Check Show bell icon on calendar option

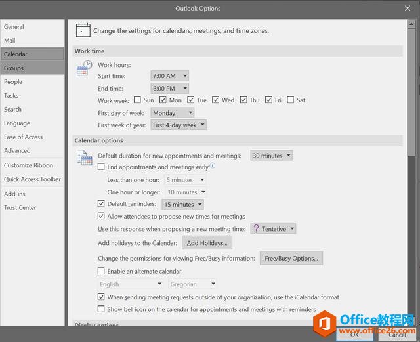(x=101, y=309)
